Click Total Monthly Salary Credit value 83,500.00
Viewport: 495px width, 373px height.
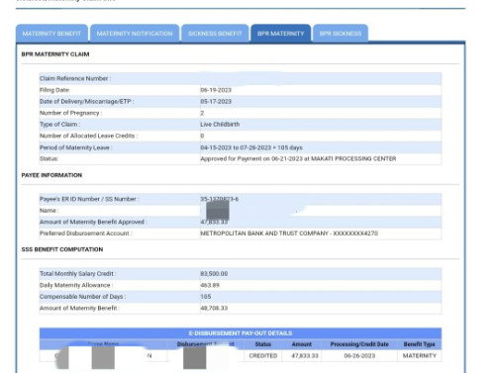[214, 274]
